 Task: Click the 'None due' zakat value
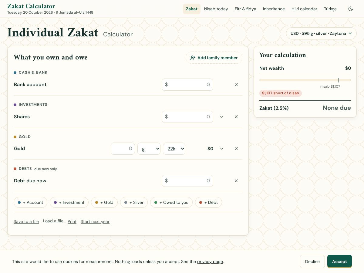[x=337, y=108]
